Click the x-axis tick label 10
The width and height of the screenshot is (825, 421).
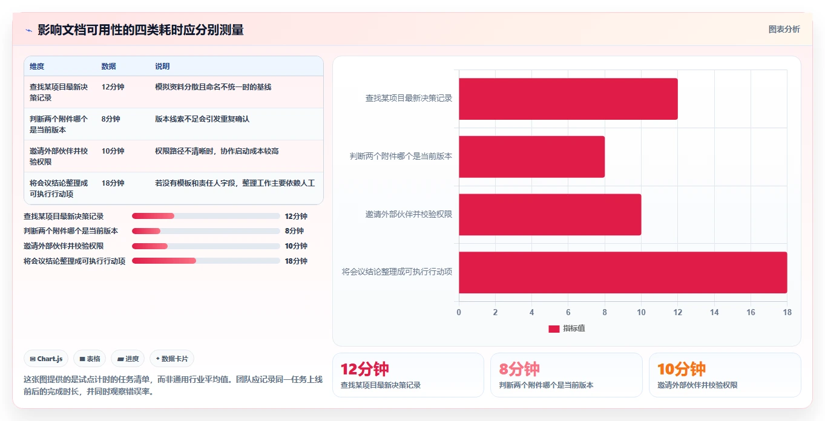(x=642, y=313)
